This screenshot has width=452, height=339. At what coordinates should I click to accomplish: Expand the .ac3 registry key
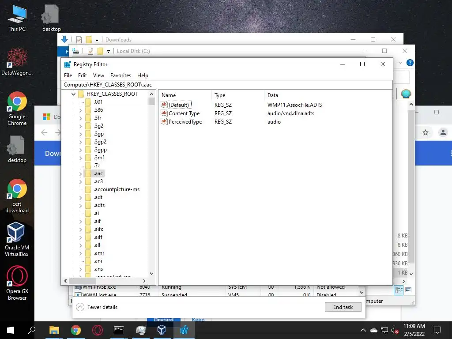pyautogui.click(x=80, y=181)
